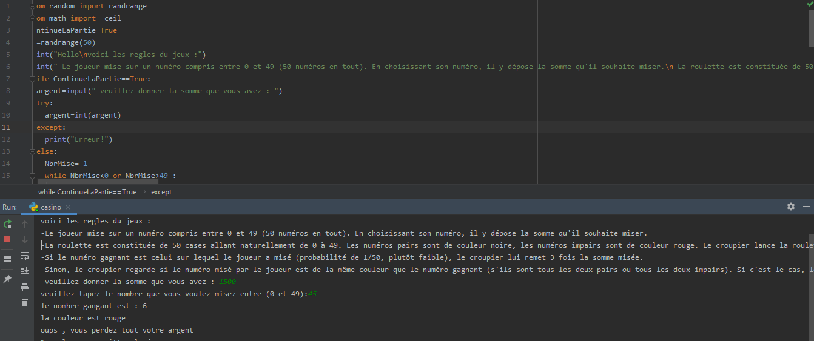Screen dimensions: 814x341
Task: Open Run panel settings gear
Action: coord(790,207)
